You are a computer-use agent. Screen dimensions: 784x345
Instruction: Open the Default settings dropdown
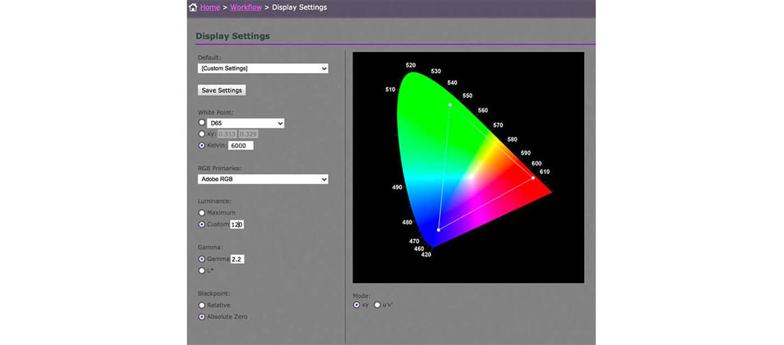point(263,68)
